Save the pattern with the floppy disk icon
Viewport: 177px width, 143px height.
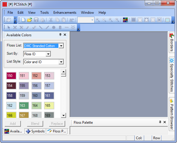(x=36, y=20)
